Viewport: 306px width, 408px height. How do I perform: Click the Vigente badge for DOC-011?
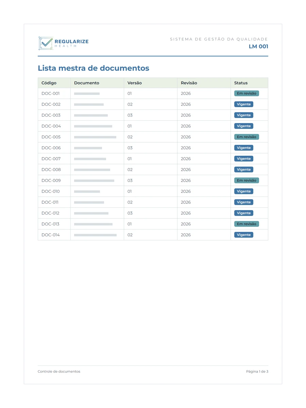[244, 202]
